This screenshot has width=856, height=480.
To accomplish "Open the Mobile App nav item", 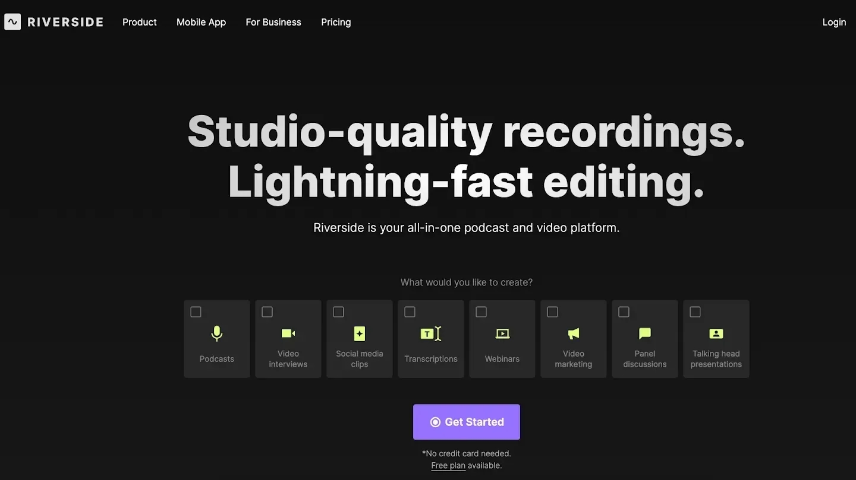I will (201, 22).
